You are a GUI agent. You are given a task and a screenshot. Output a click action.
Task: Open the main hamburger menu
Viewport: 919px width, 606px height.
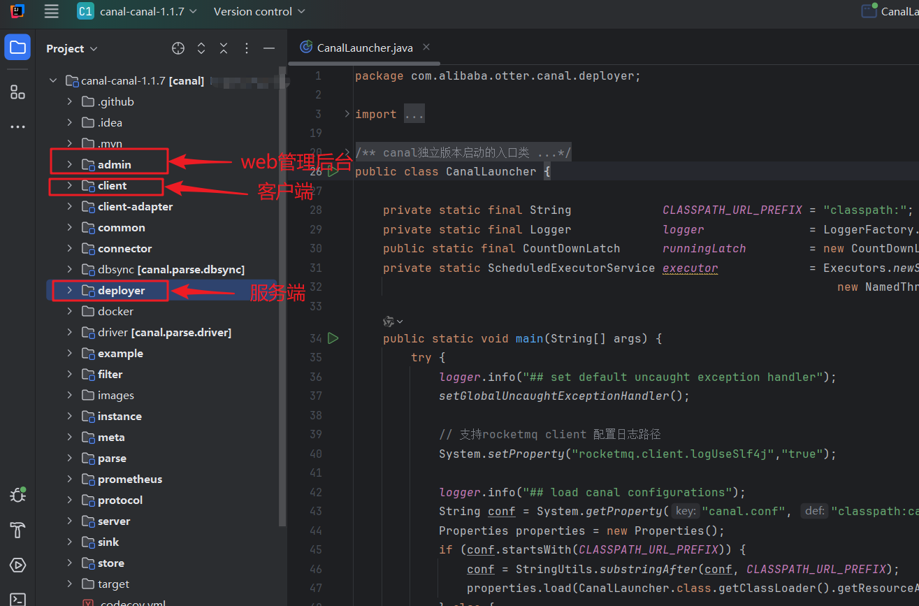tap(51, 11)
